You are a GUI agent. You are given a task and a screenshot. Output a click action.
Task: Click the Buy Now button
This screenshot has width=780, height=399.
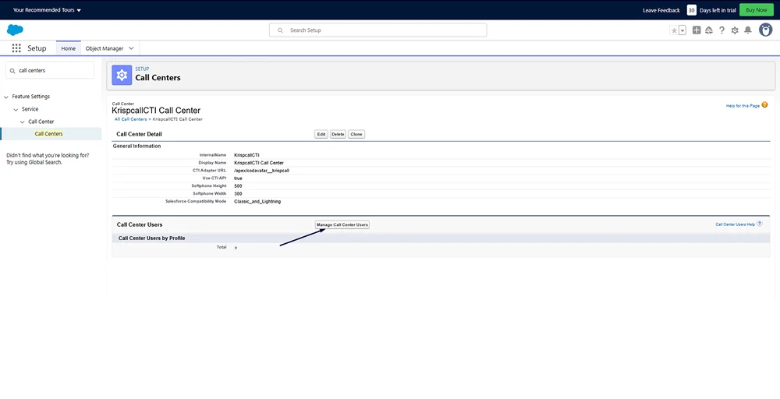click(x=757, y=10)
